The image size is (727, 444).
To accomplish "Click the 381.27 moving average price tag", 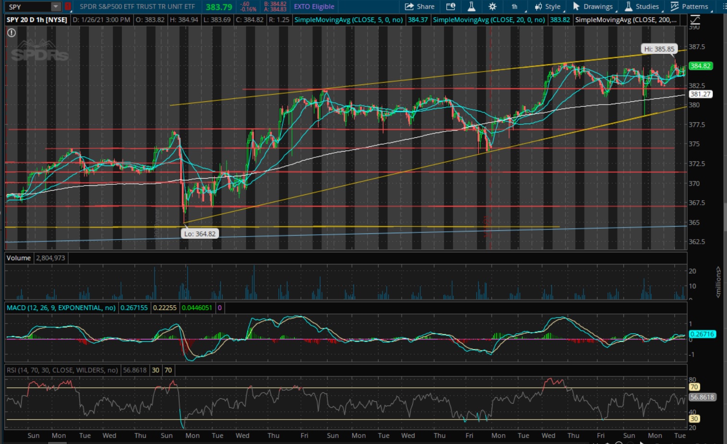I will 700,94.
